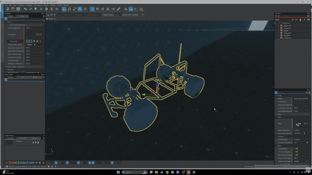
Task: Click the ruler measure tool icon
Action: (x=118, y=9)
